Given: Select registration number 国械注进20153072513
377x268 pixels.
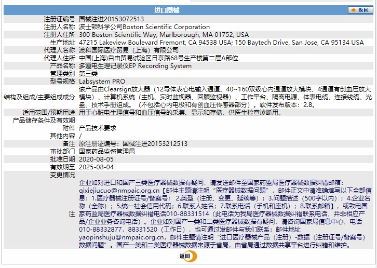Looking at the screenshot, I should (x=111, y=19).
